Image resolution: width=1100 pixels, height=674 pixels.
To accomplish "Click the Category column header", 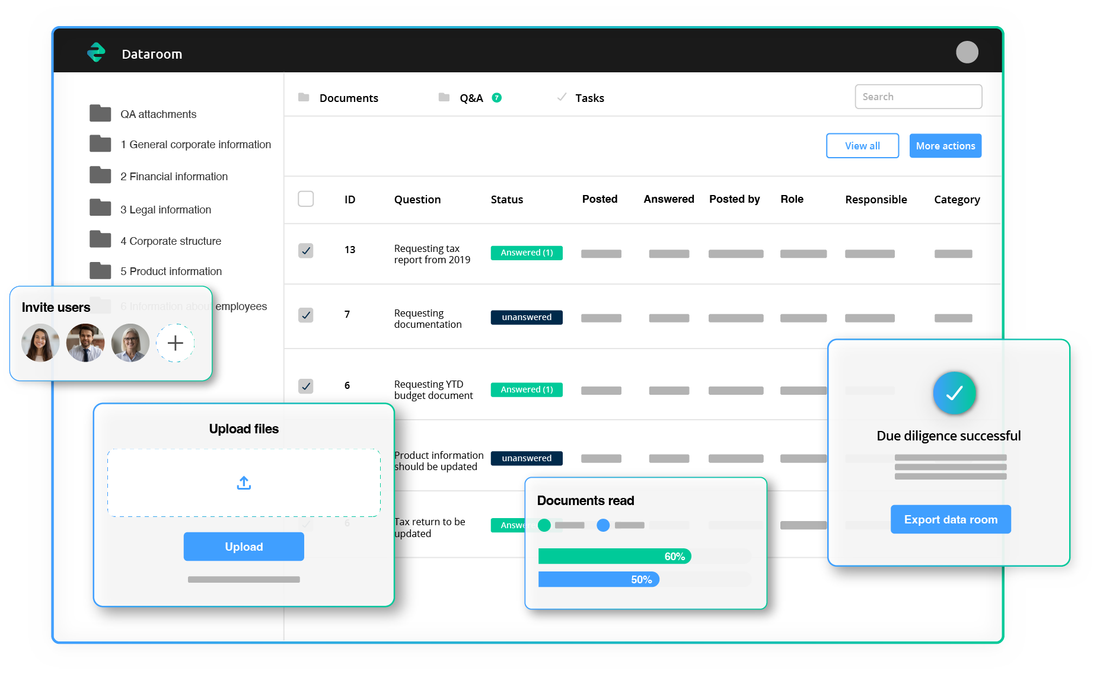I will (956, 199).
